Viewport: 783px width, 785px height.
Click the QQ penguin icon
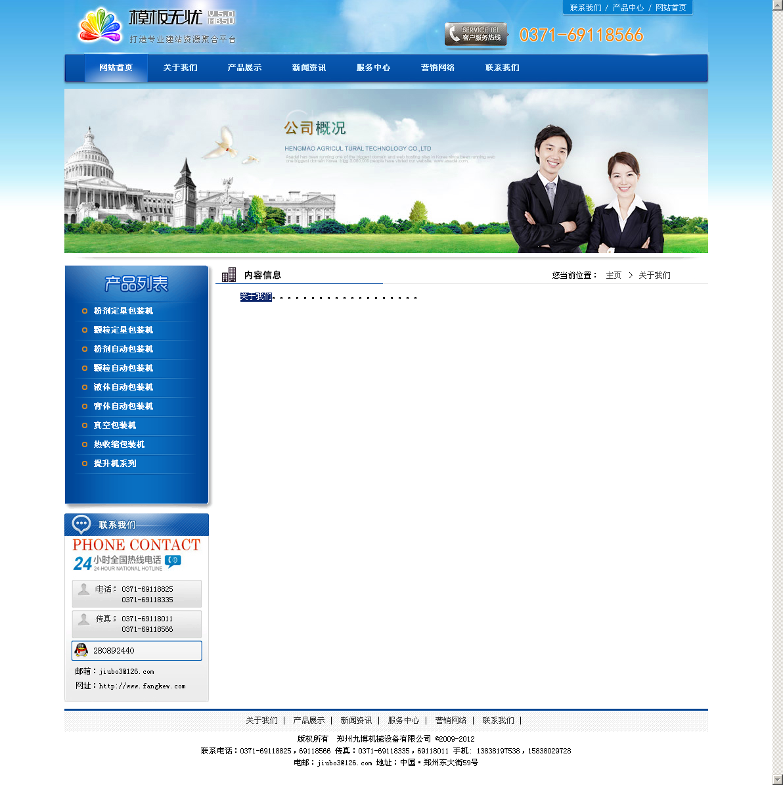[81, 650]
